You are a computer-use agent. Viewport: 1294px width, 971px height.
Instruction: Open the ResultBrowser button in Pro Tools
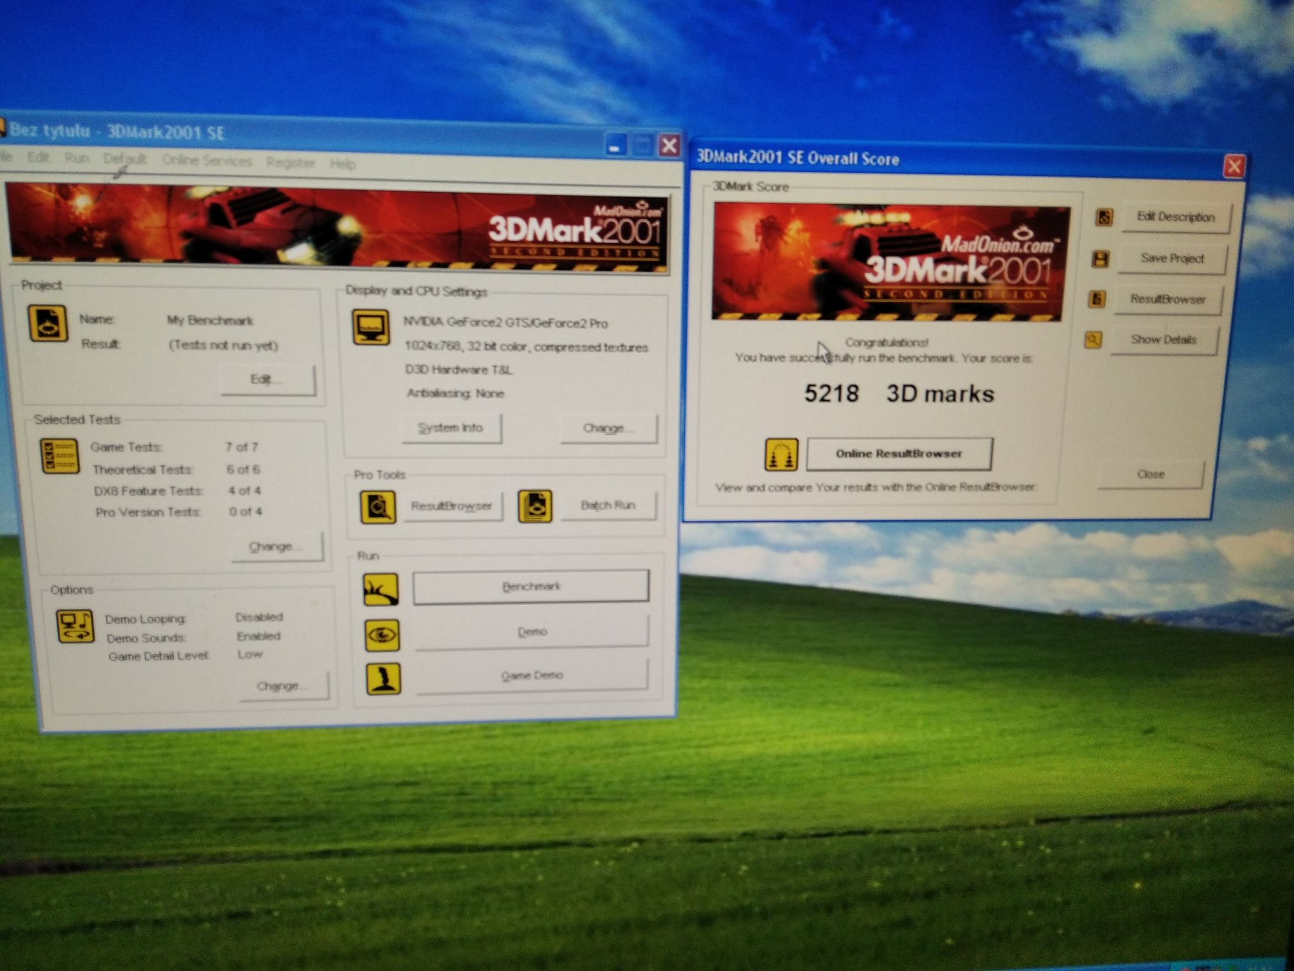(x=452, y=506)
